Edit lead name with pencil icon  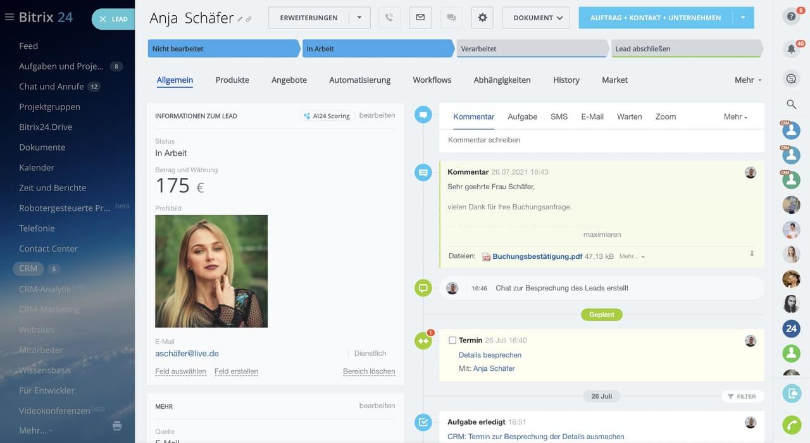[240, 20]
